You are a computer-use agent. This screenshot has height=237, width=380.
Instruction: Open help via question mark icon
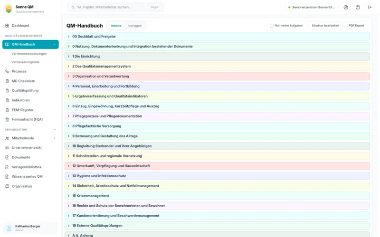tap(358, 7)
